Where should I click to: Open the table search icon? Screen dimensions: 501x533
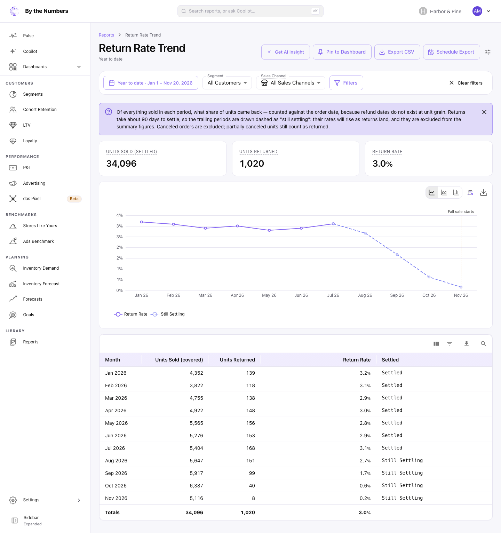tap(483, 344)
